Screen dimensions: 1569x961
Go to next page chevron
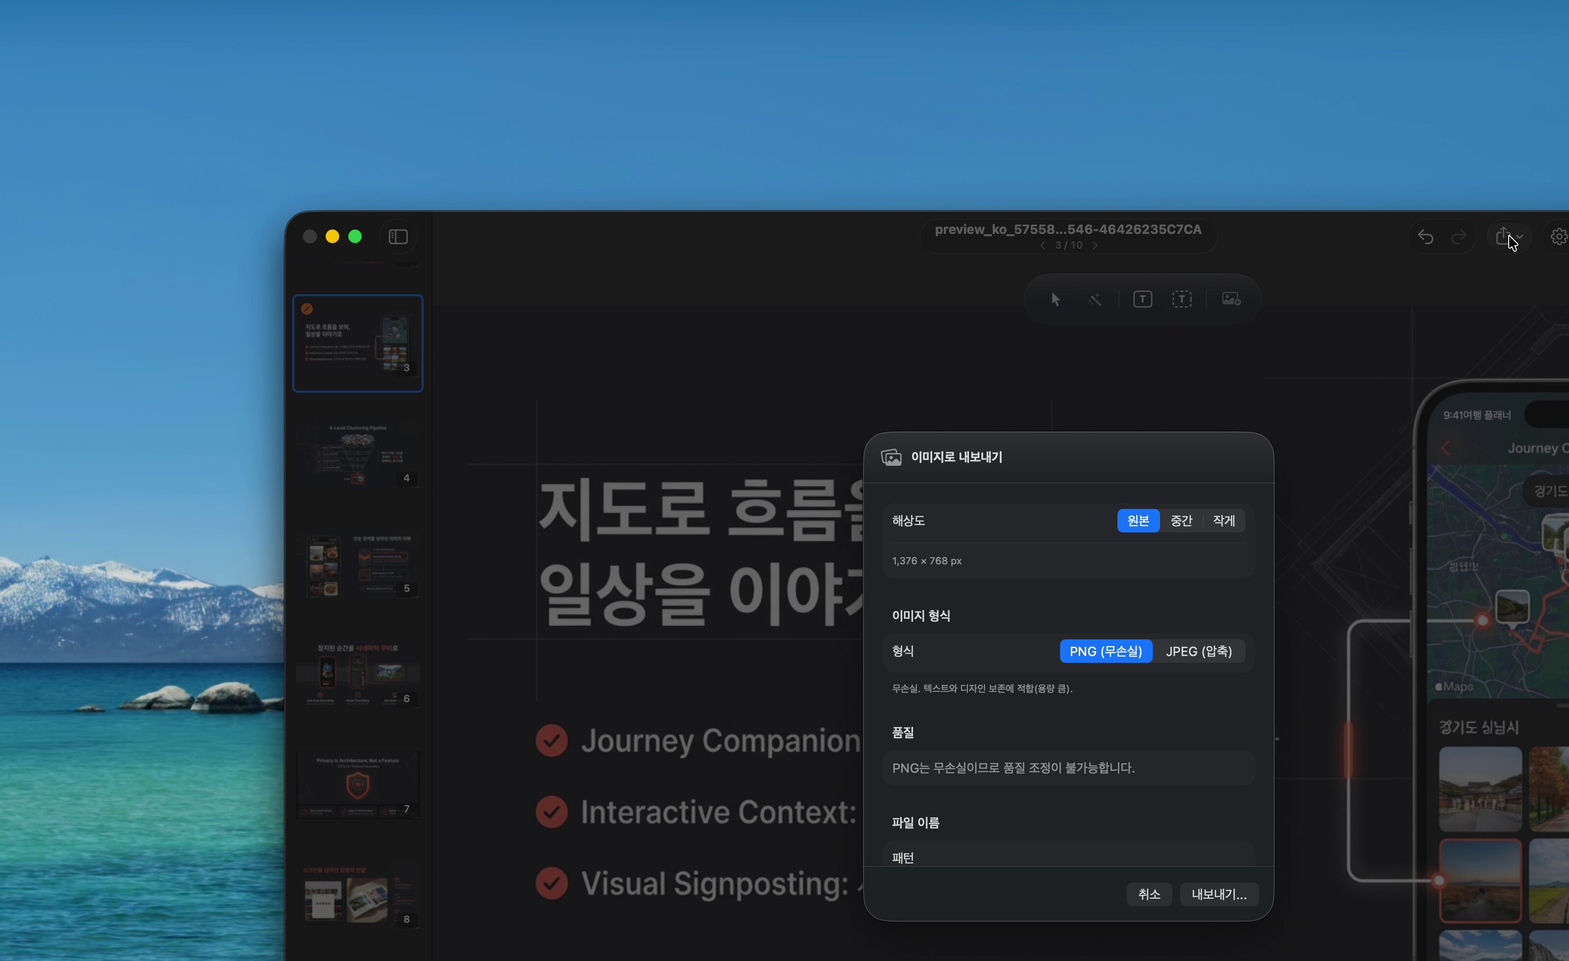pos(1094,246)
